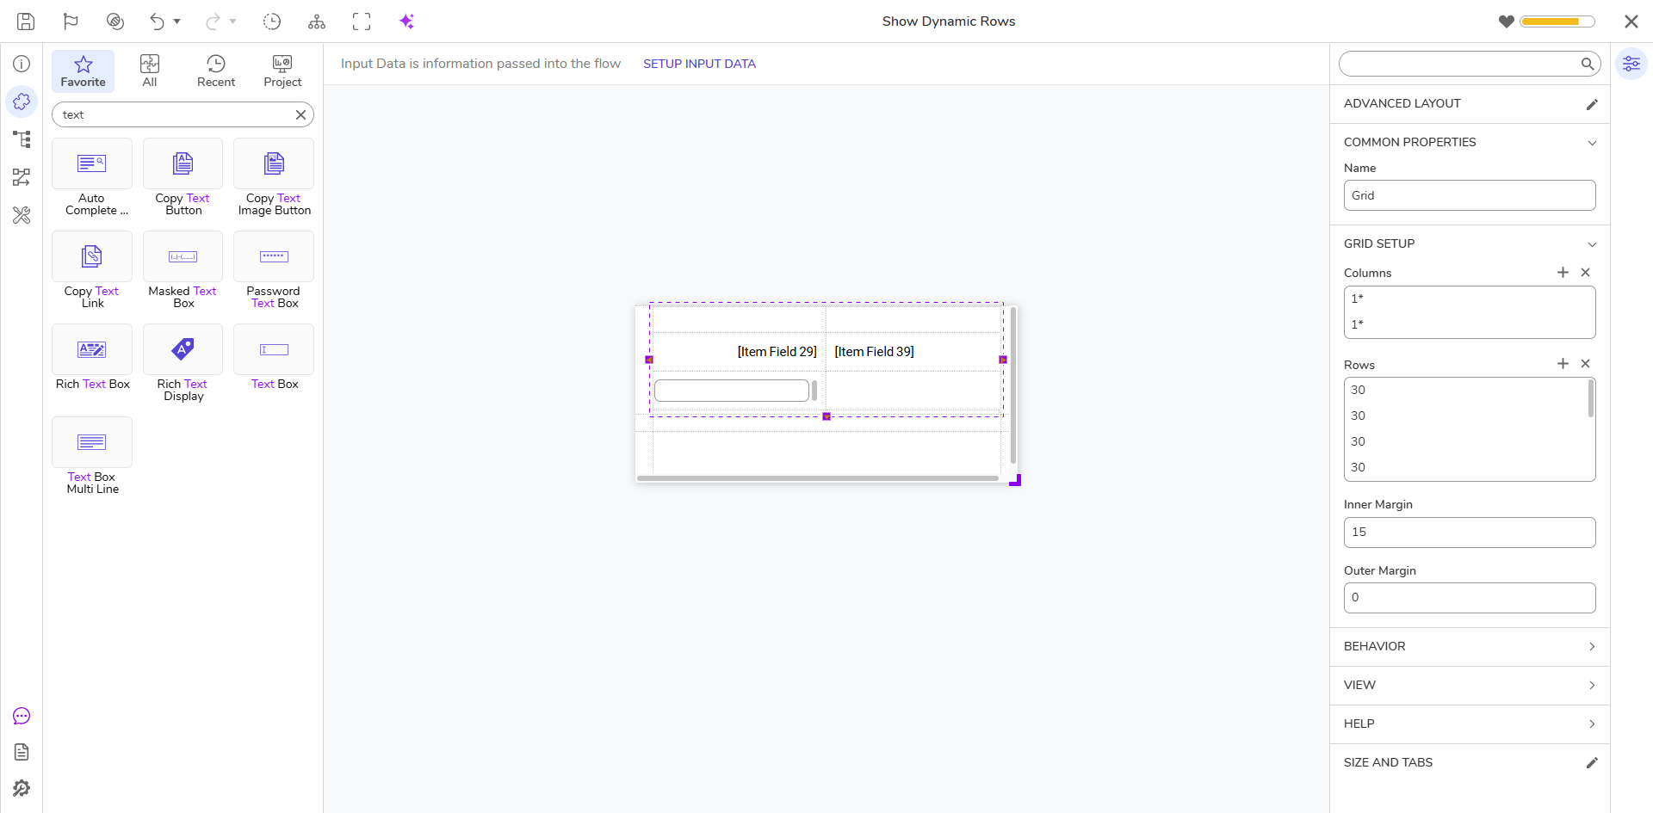The image size is (1653, 813).
Task: Click the SETUP INPUT DATA link
Action: [699, 64]
